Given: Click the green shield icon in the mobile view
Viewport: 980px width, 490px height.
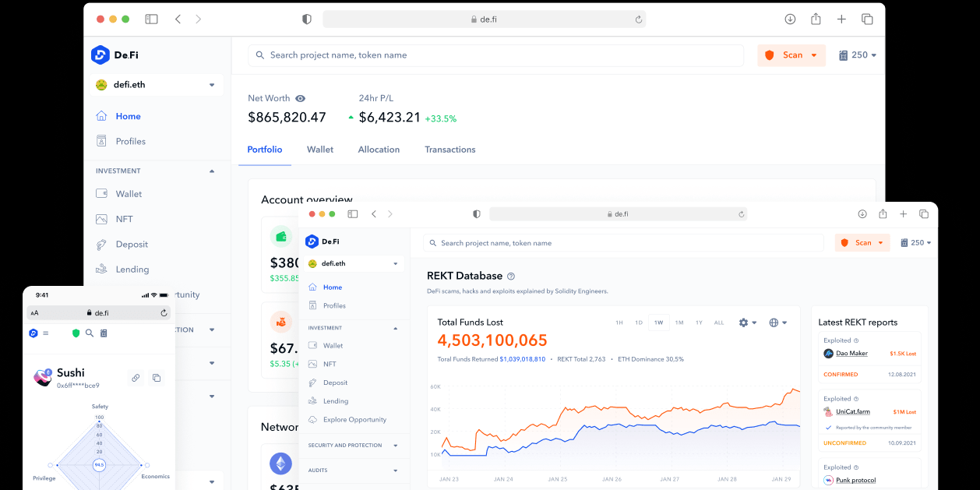Looking at the screenshot, I should coord(76,333).
